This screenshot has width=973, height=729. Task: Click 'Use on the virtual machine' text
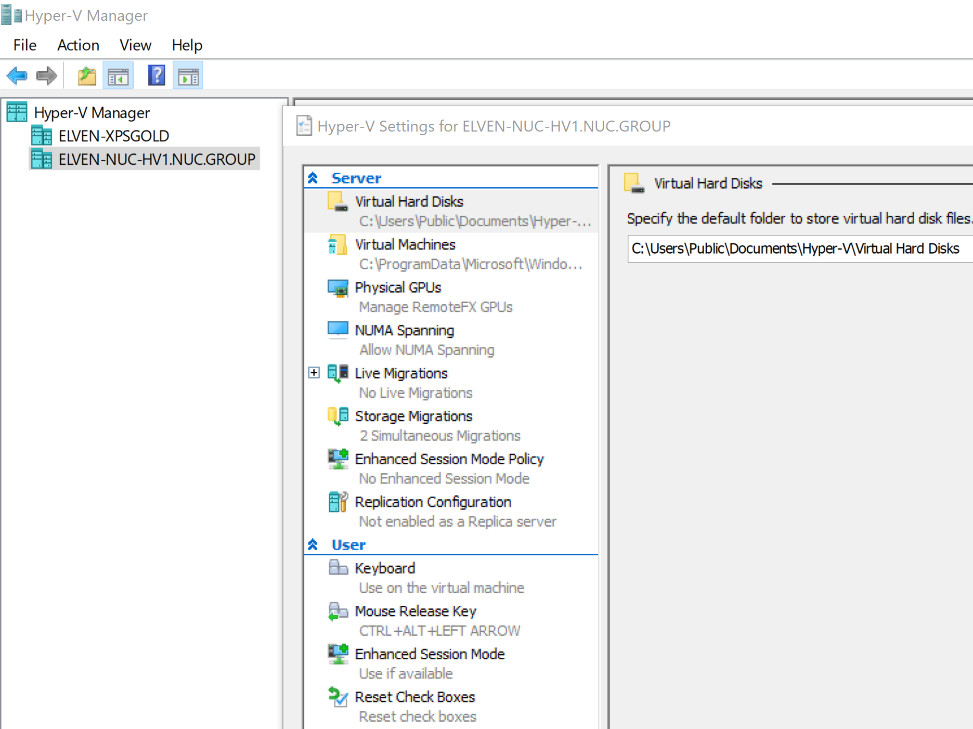442,588
